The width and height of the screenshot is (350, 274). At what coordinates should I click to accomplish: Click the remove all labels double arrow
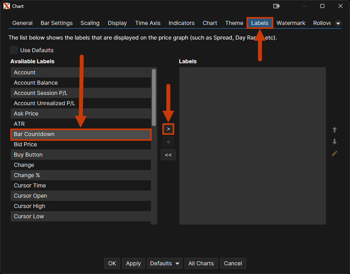tap(168, 155)
